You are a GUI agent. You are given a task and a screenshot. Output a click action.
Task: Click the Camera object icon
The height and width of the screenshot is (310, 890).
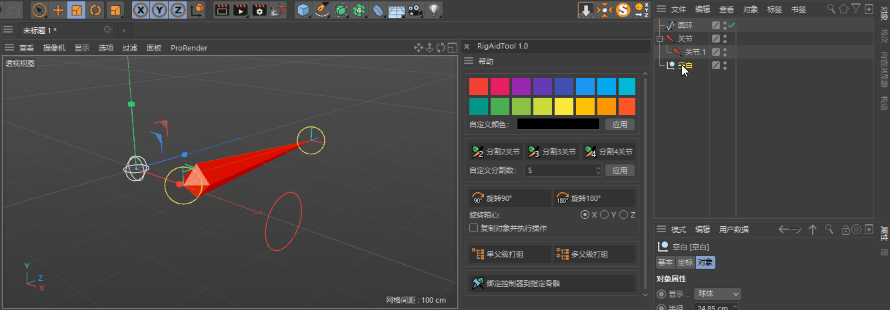point(415,10)
